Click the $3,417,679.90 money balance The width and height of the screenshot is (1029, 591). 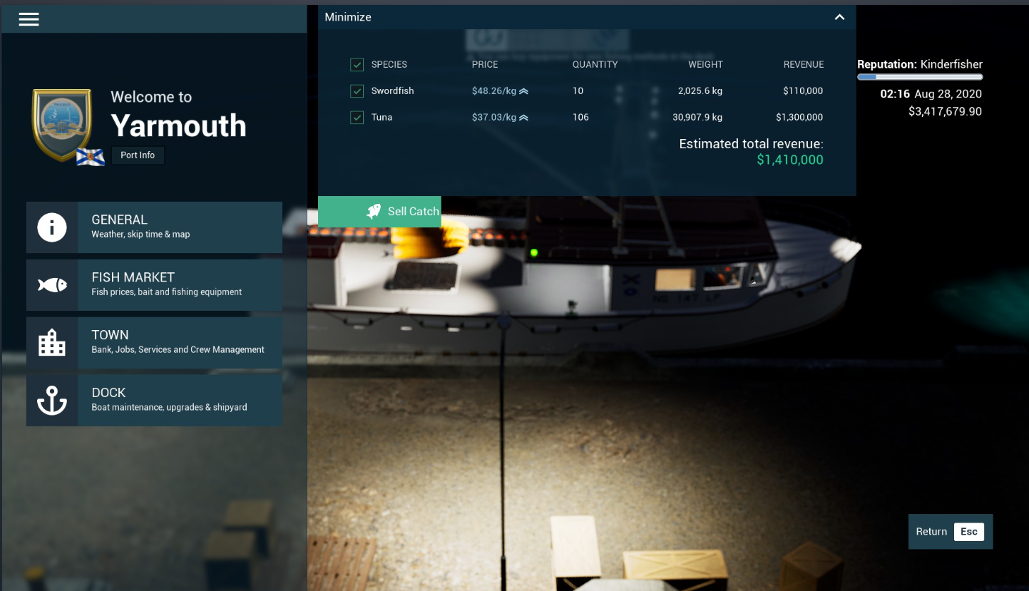click(x=945, y=112)
